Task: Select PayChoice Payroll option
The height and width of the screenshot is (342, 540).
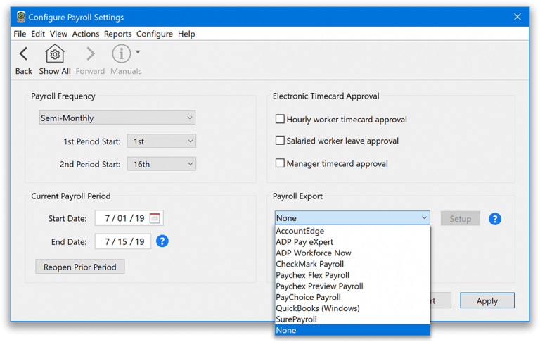Action: (352, 297)
